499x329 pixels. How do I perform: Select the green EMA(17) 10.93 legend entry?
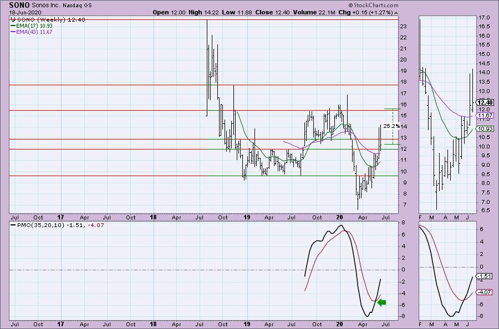pyautogui.click(x=32, y=25)
